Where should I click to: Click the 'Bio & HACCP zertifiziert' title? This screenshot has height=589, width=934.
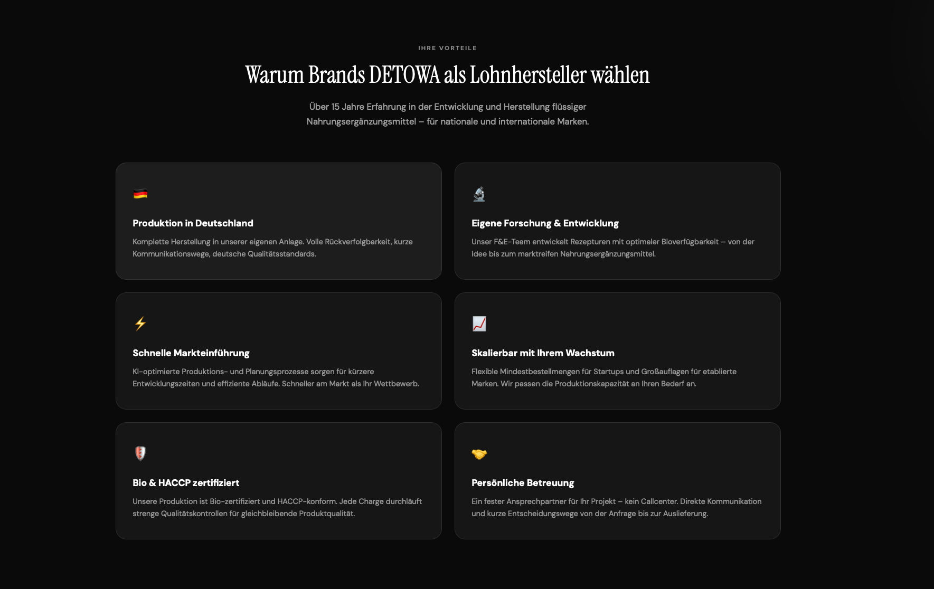(x=186, y=483)
